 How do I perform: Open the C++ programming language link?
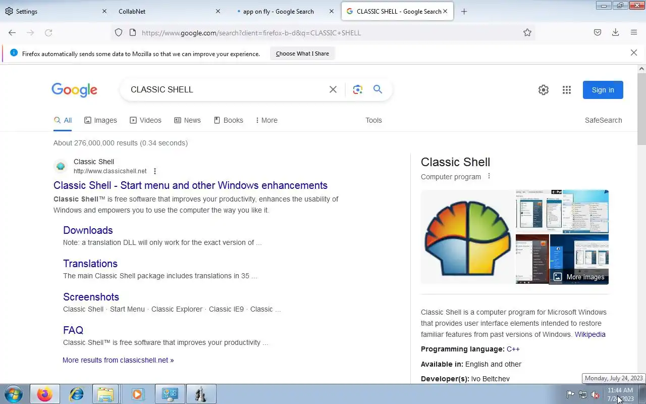point(513,349)
